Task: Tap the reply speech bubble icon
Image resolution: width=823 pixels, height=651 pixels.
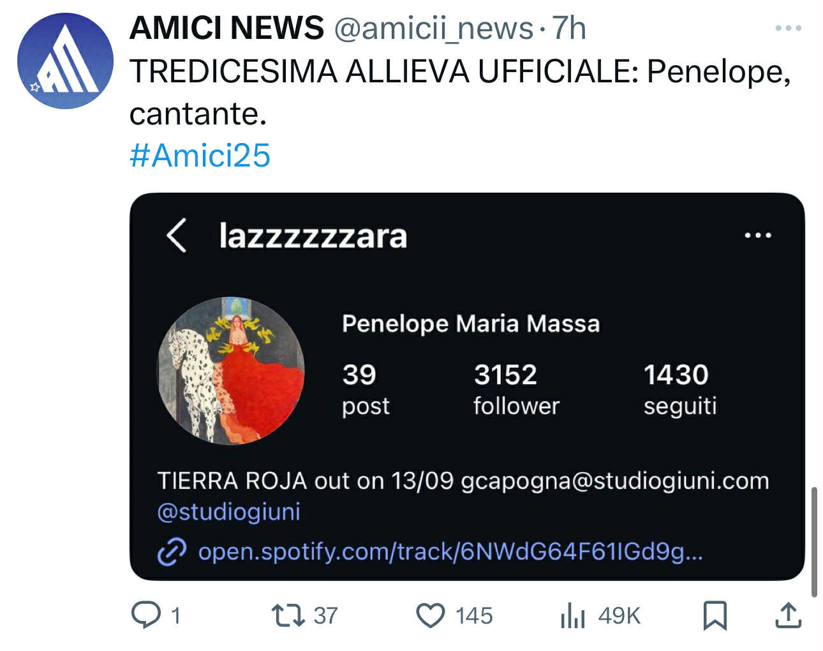Action: (146, 615)
